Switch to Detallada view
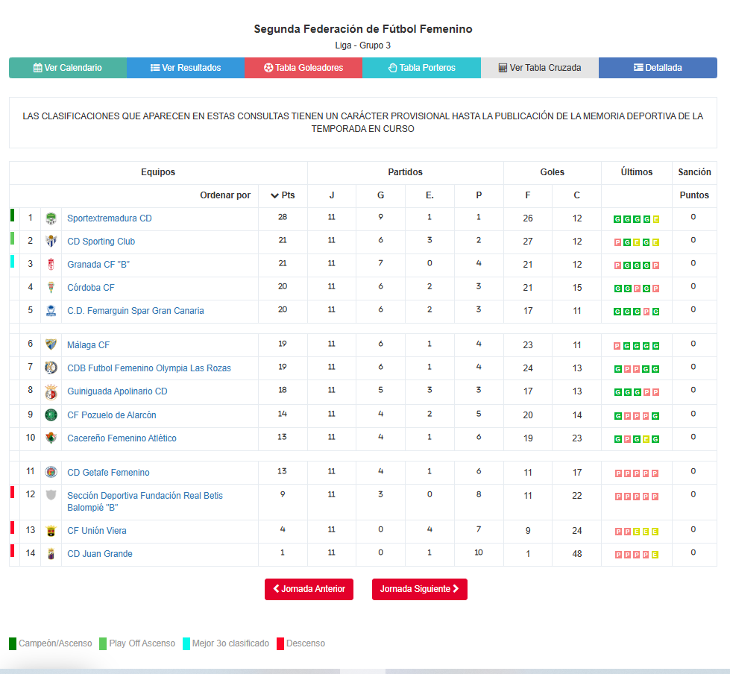Screen dimensions: 730x674 click(x=658, y=68)
